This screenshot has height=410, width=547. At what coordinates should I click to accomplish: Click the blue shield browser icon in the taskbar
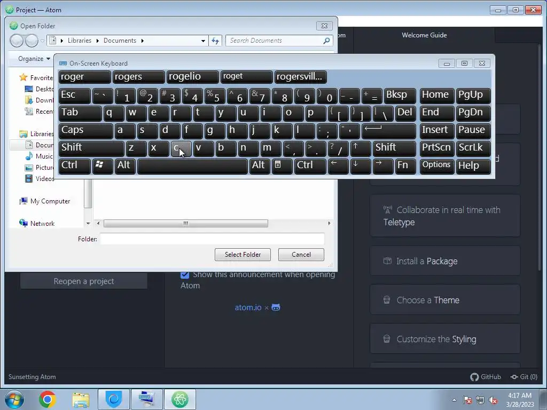point(113,399)
